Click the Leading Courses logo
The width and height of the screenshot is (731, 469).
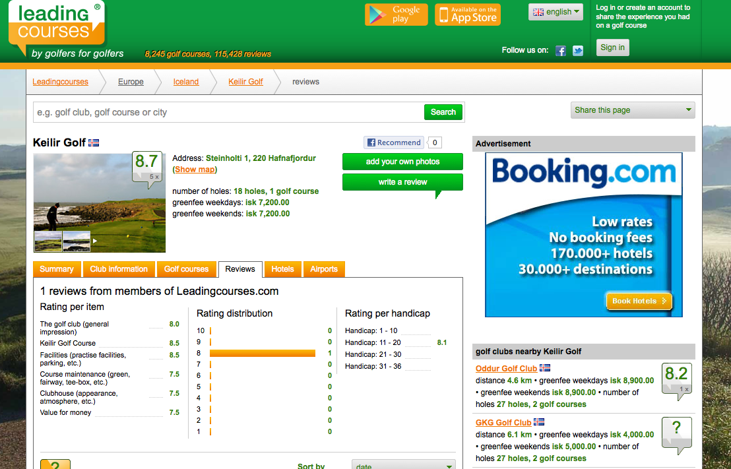[55, 30]
